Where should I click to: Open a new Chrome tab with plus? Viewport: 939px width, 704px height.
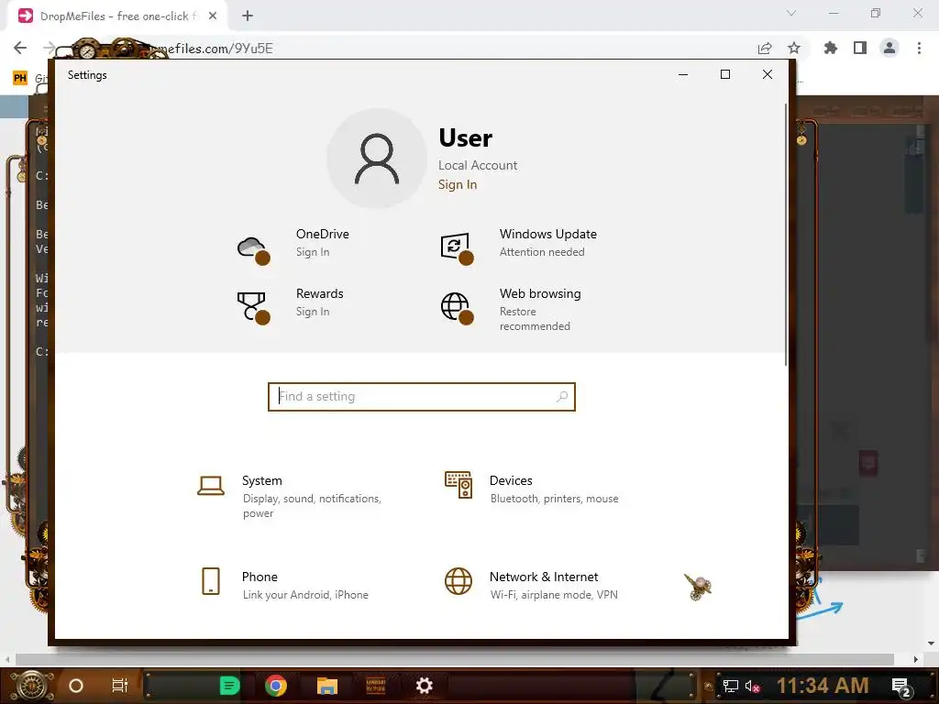[248, 16]
